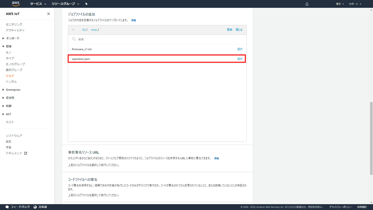Expand the オンボード section in sidebar
Image resolution: width=373 pixels, height=210 pixels.
[x=13, y=38]
